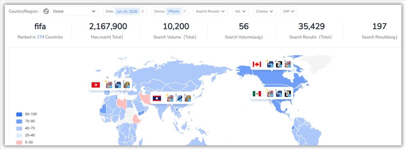This screenshot has height=150, width=406.
Task: Expand the Search Results filter dropdown
Action: 210,11
